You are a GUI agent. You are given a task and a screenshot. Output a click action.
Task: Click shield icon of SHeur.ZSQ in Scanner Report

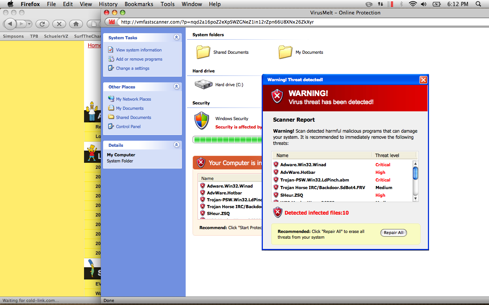[276, 195]
